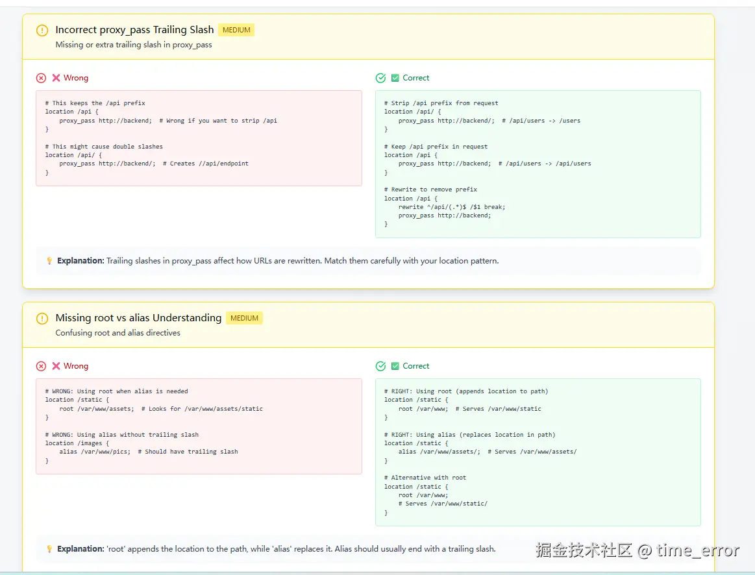Click circled X icon in proxy_pass Wrong header
The image size is (755, 575).
(42, 78)
